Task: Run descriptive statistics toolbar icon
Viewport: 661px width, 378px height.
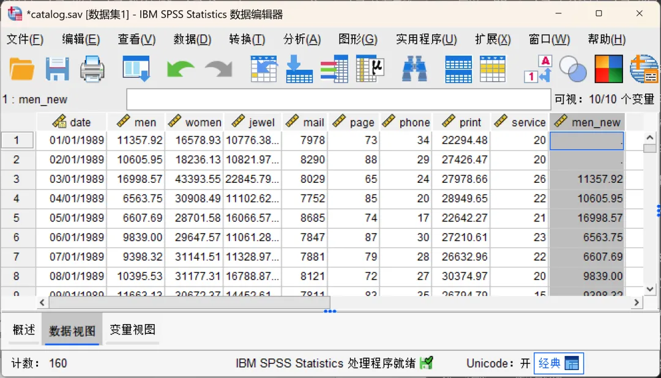Action: (370, 69)
